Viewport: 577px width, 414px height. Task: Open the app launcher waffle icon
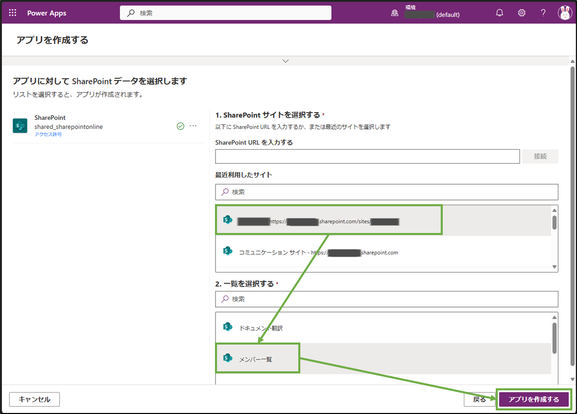[x=12, y=13]
